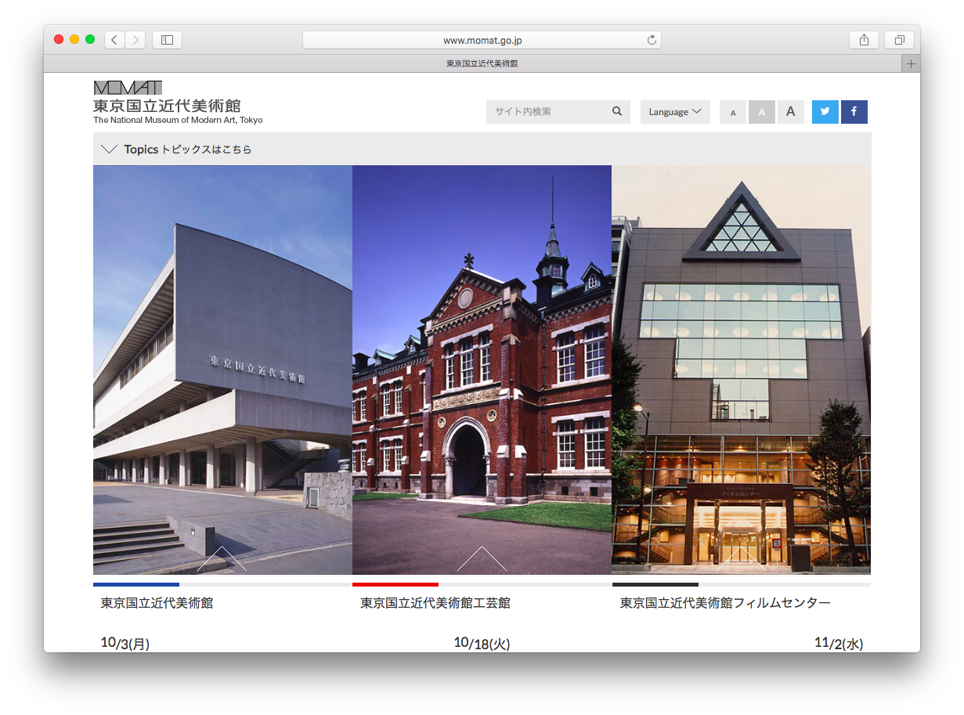Go forward with Safari's forward arrow

click(x=135, y=40)
